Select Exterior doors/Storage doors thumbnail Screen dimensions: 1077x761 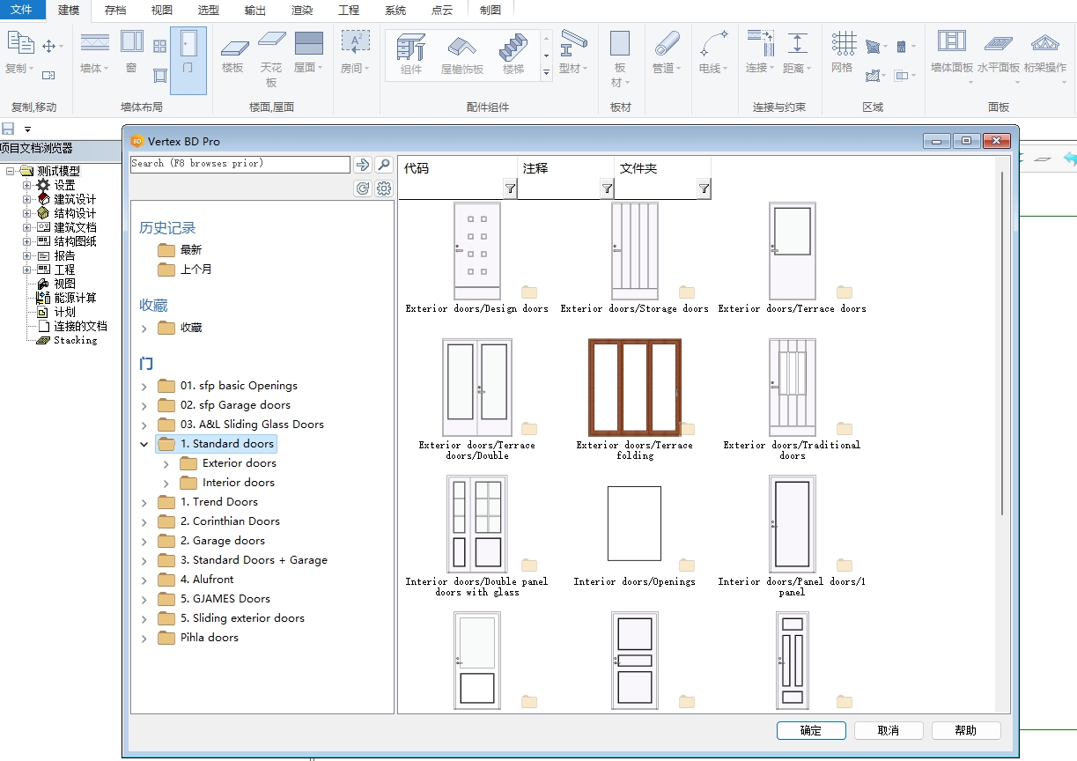635,251
